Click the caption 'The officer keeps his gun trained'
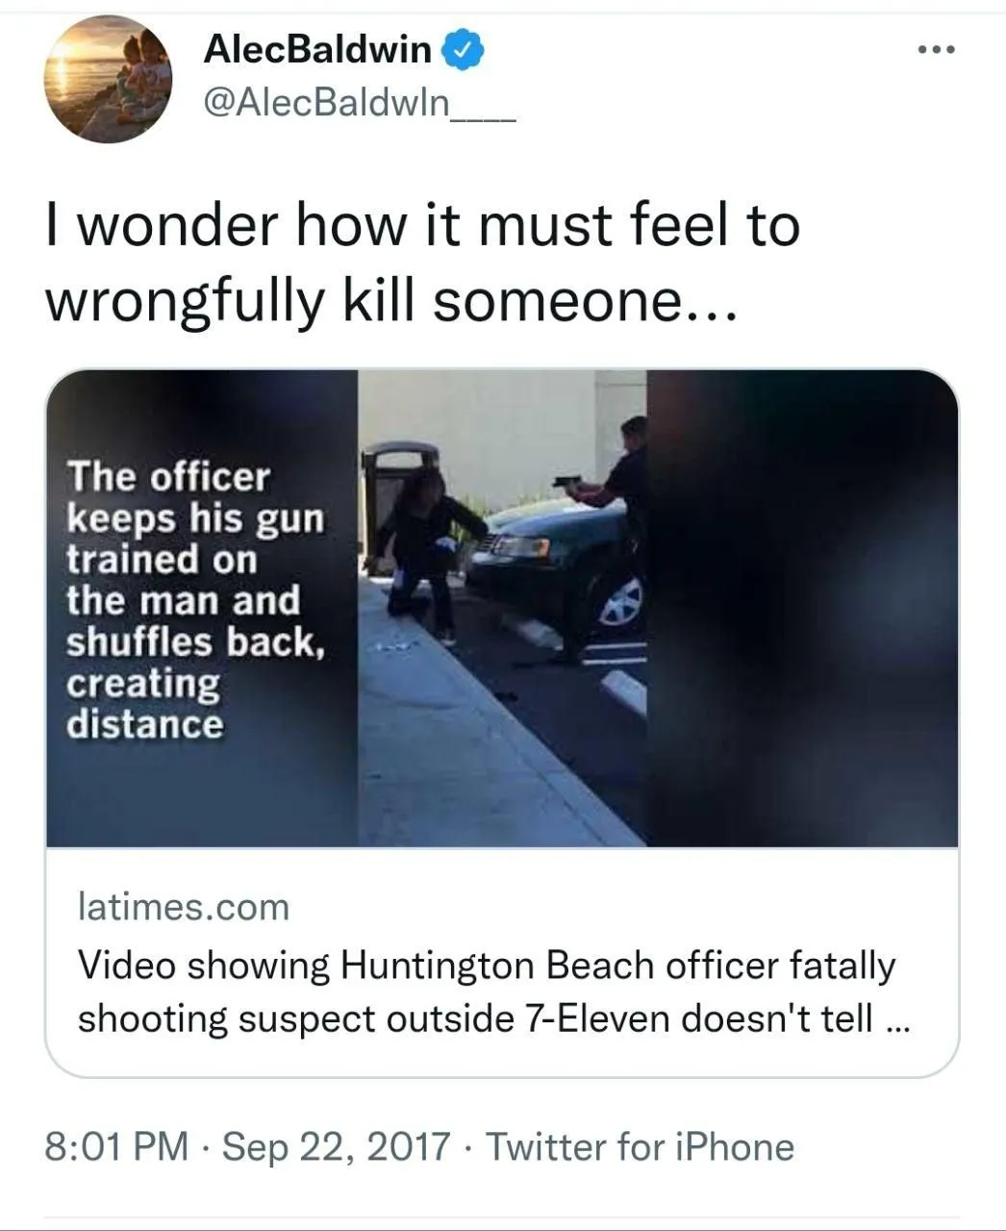 click(x=196, y=517)
